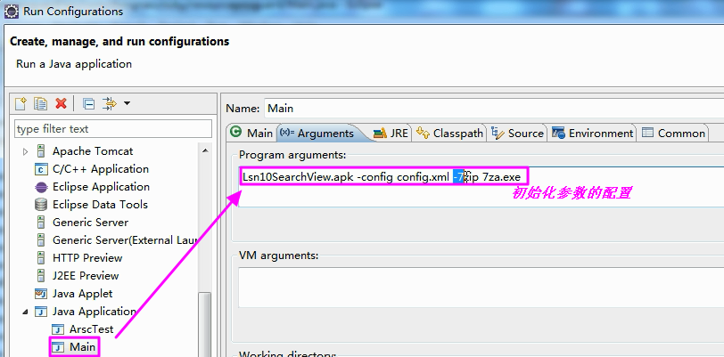
Task: Select C/C++ Application in the list
Action: click(x=101, y=169)
